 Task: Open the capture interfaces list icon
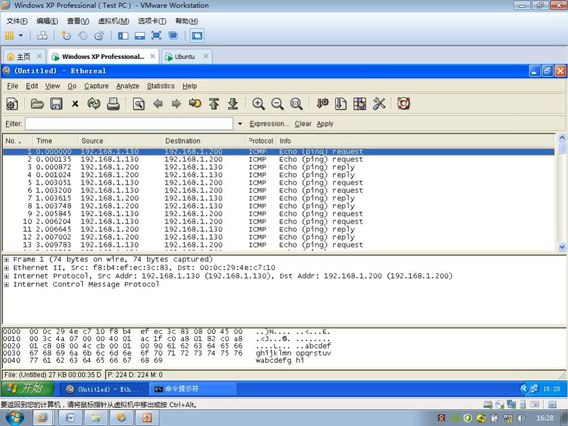point(12,104)
